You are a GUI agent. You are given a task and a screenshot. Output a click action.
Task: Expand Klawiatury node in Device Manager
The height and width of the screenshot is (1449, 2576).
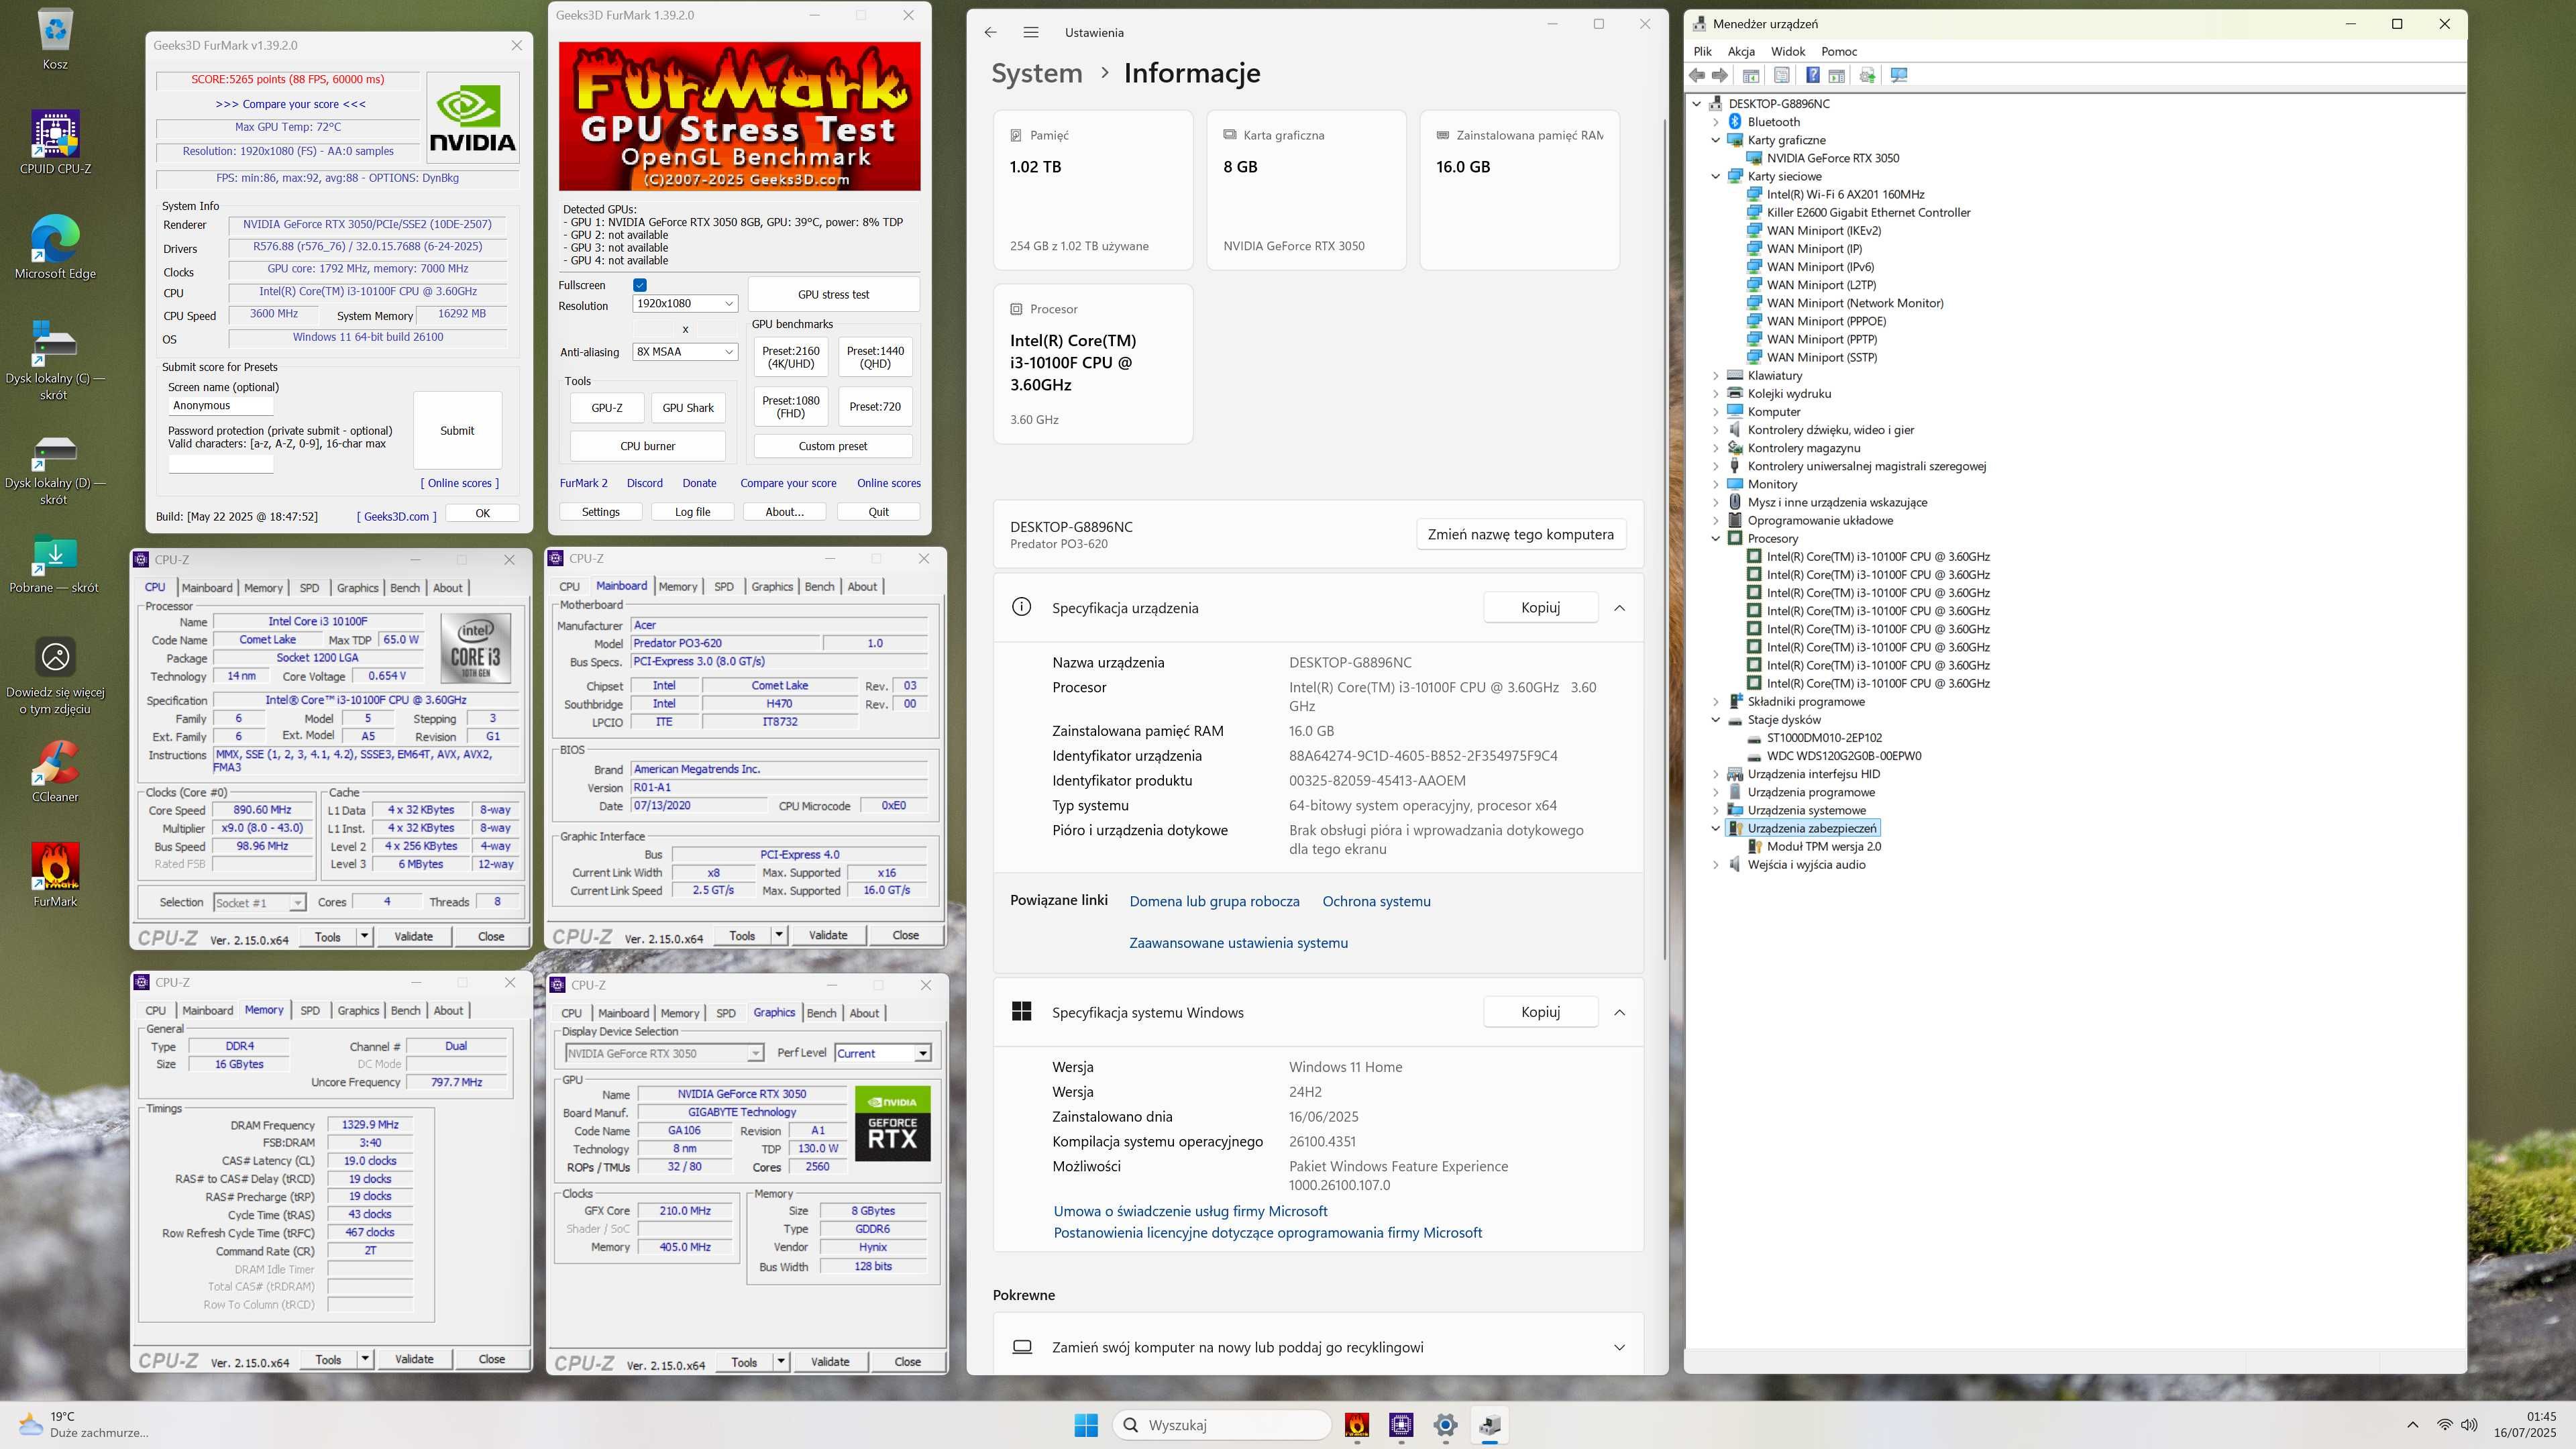point(1716,375)
